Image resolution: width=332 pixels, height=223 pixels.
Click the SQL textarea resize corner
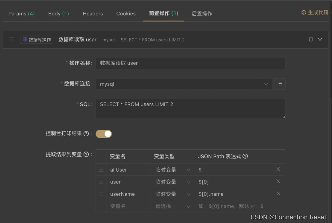[284, 117]
